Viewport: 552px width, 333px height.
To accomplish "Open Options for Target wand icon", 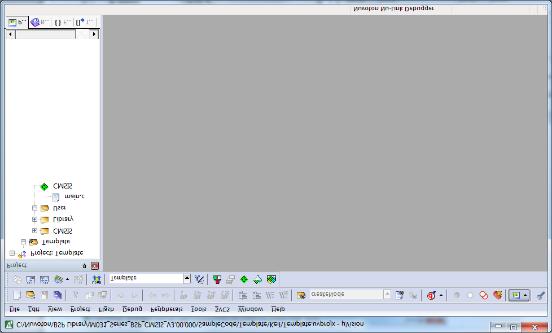I will pyautogui.click(x=199, y=279).
